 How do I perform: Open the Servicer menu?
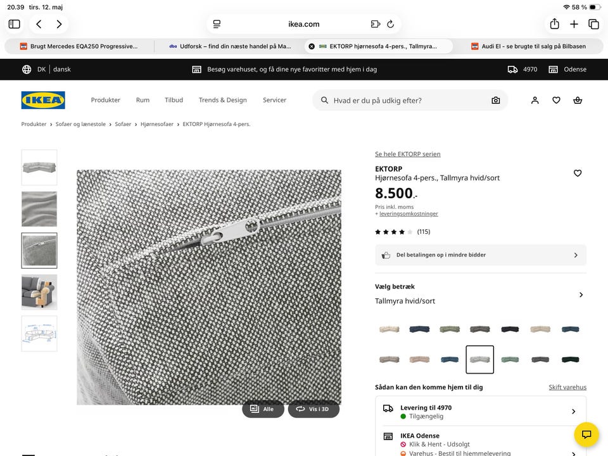[274, 100]
